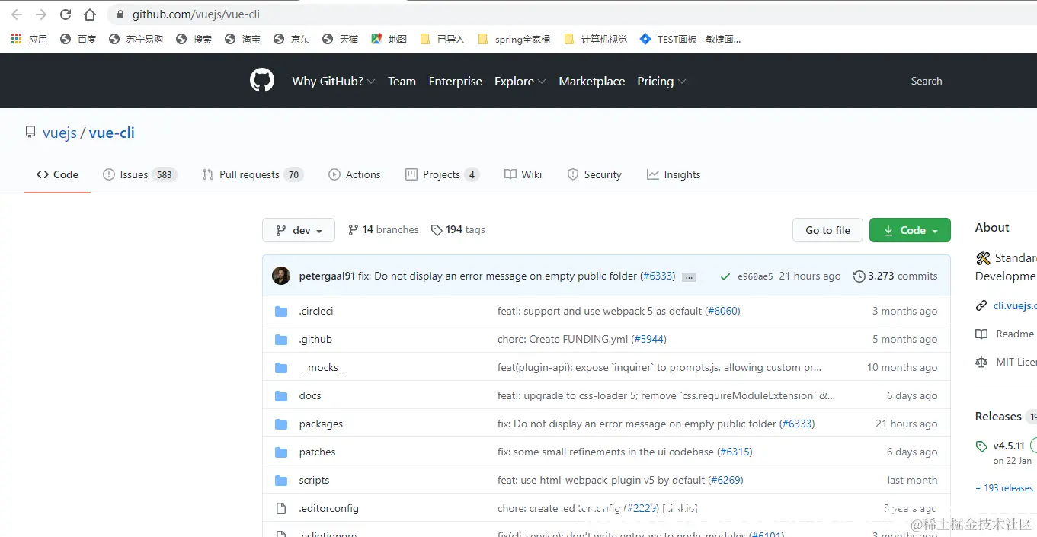Expand commit message ellipsis button
The width and height of the screenshot is (1037, 537).
point(689,277)
